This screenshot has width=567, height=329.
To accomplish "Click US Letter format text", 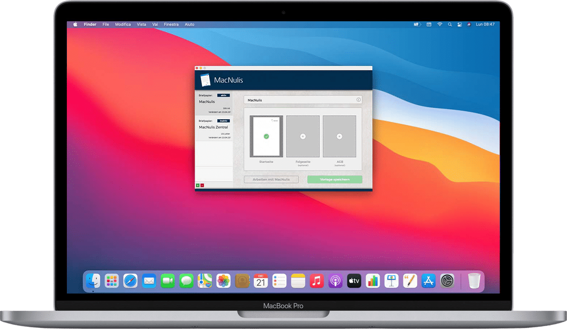I will 226,133.
